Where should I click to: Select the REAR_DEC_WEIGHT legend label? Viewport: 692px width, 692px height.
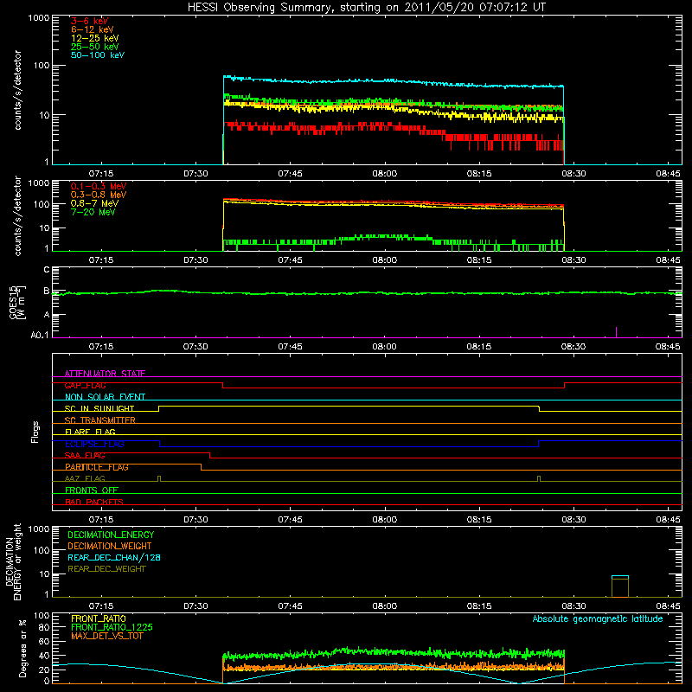click(106, 569)
